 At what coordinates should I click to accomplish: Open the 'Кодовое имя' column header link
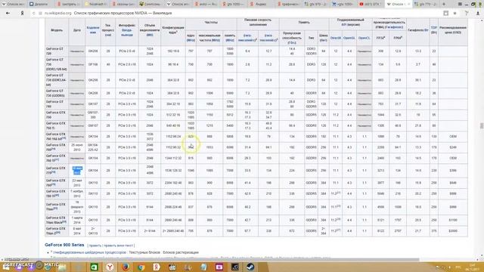click(x=93, y=30)
